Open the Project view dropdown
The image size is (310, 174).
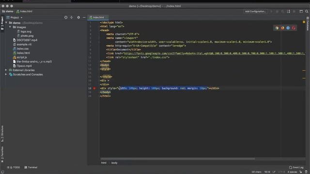15,17
